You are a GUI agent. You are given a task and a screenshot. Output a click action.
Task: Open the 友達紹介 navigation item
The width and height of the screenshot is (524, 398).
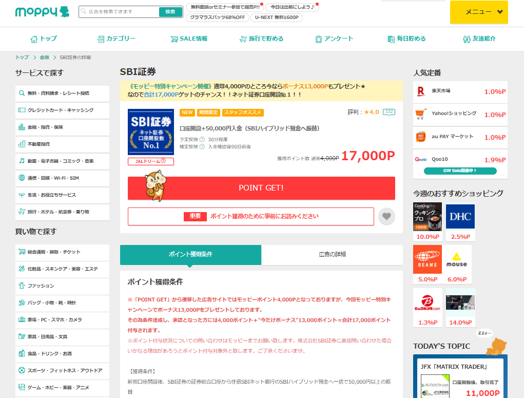coord(479,39)
